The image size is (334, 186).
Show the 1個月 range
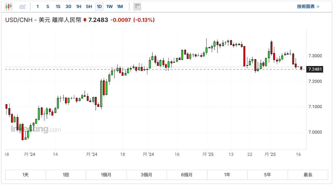click(x=106, y=175)
